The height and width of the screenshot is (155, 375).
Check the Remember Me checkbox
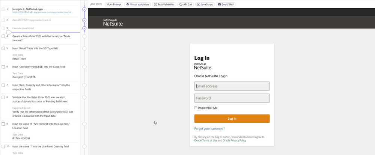(x=196, y=108)
